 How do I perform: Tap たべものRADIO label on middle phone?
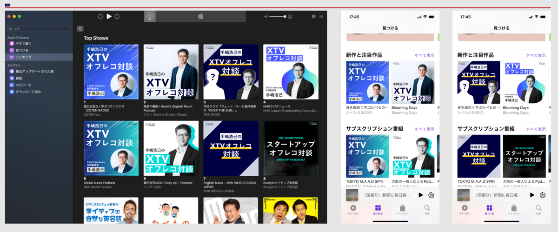tap(359, 113)
